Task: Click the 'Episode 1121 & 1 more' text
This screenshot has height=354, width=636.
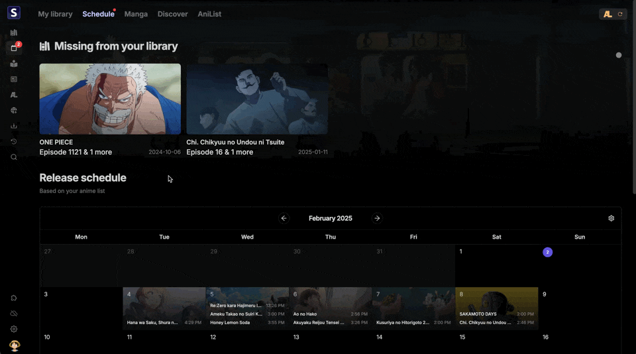Action: pyautogui.click(x=76, y=152)
